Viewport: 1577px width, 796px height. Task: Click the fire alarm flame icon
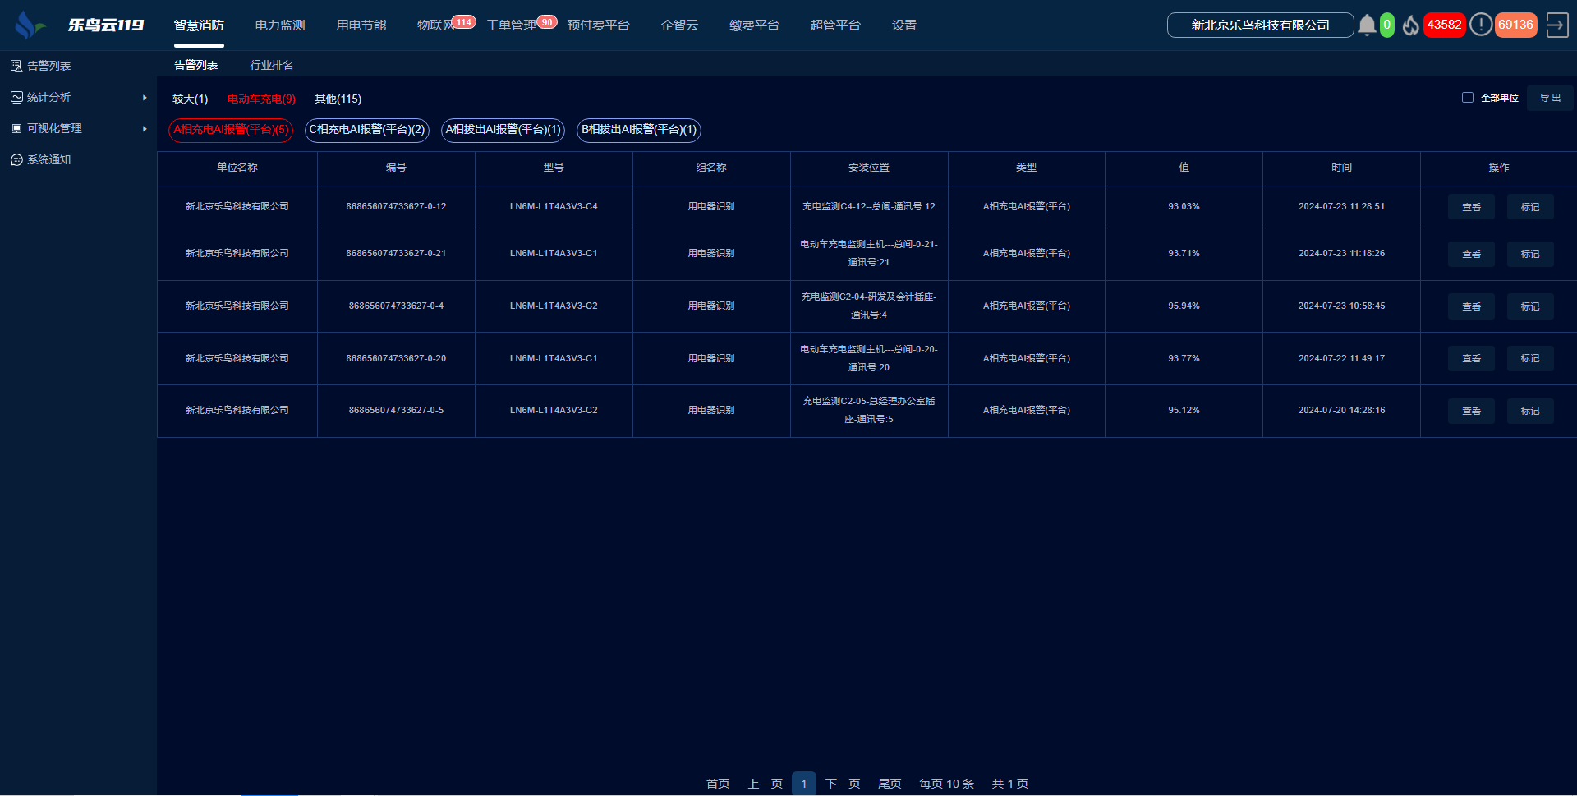(x=1410, y=25)
